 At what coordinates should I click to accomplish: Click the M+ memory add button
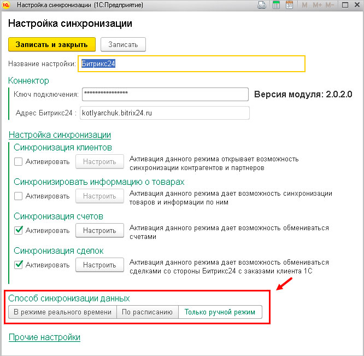pos(318,5)
